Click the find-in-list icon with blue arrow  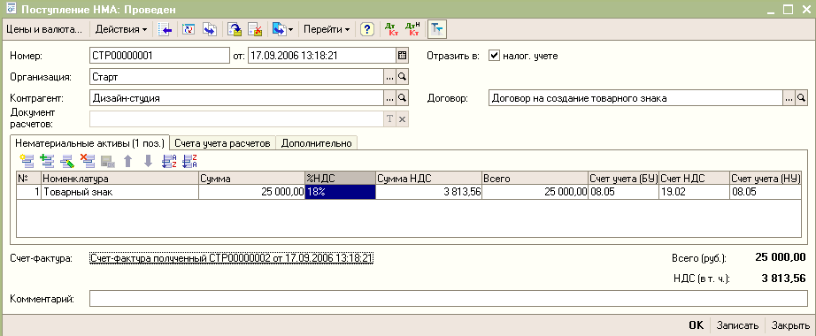166,30
